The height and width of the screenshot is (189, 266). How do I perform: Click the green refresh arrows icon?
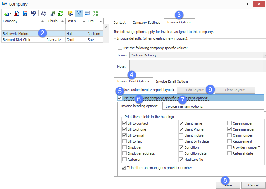(60, 13)
